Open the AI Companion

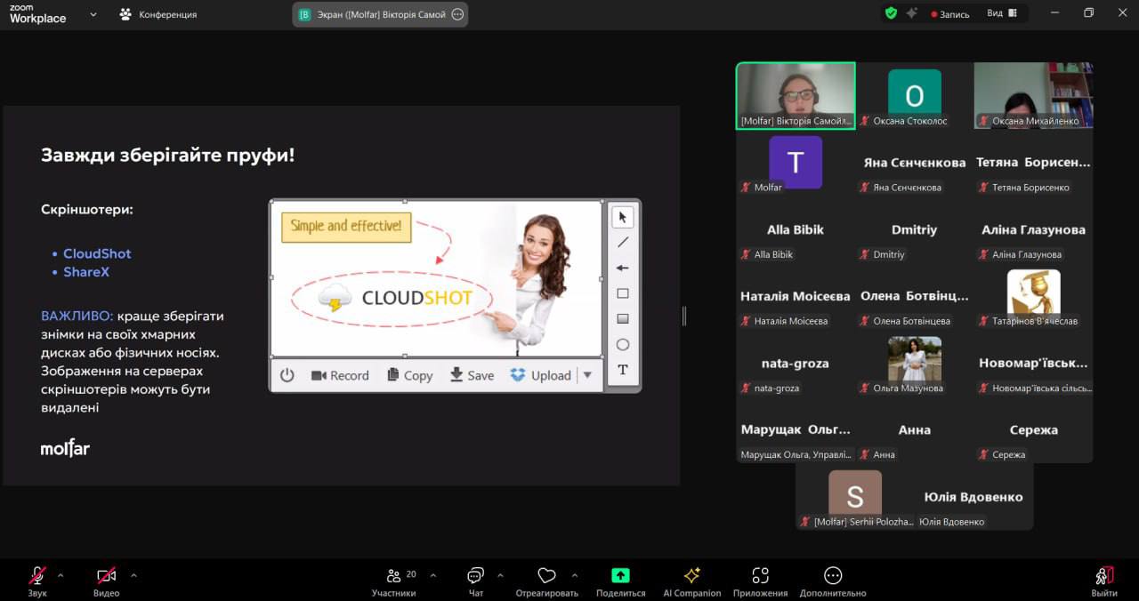click(x=692, y=581)
